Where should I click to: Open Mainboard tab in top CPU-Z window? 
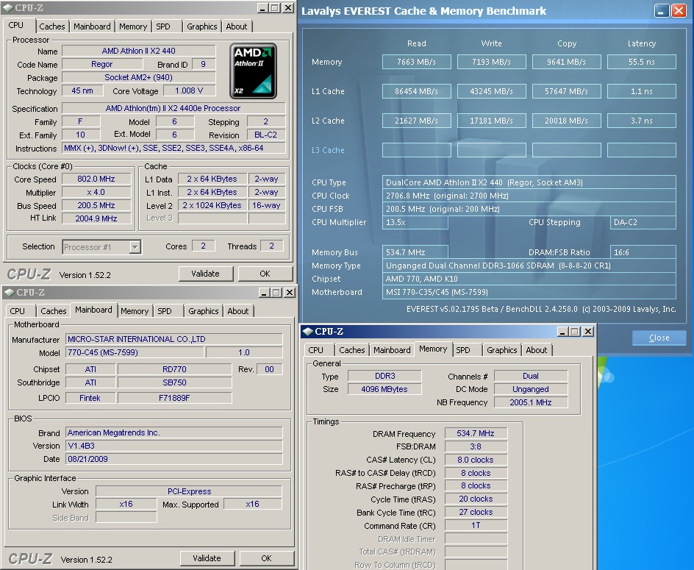(x=92, y=26)
